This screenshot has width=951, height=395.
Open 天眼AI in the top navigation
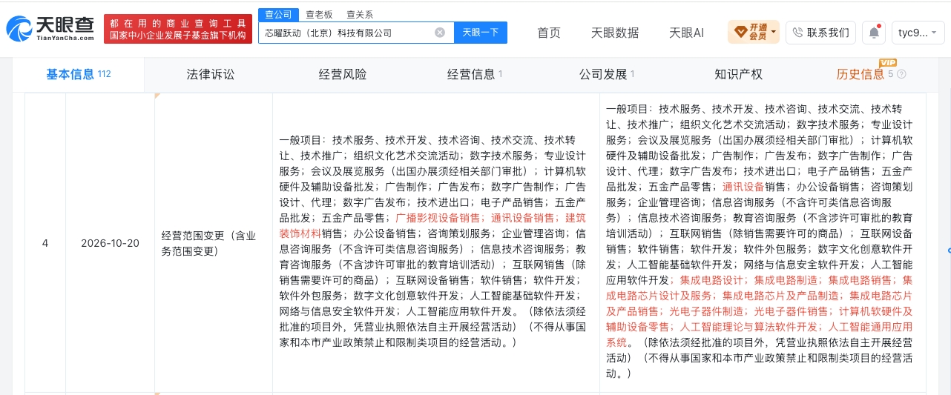click(686, 33)
